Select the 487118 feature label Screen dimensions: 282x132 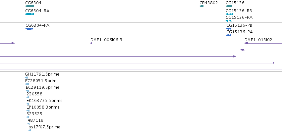click(35, 120)
